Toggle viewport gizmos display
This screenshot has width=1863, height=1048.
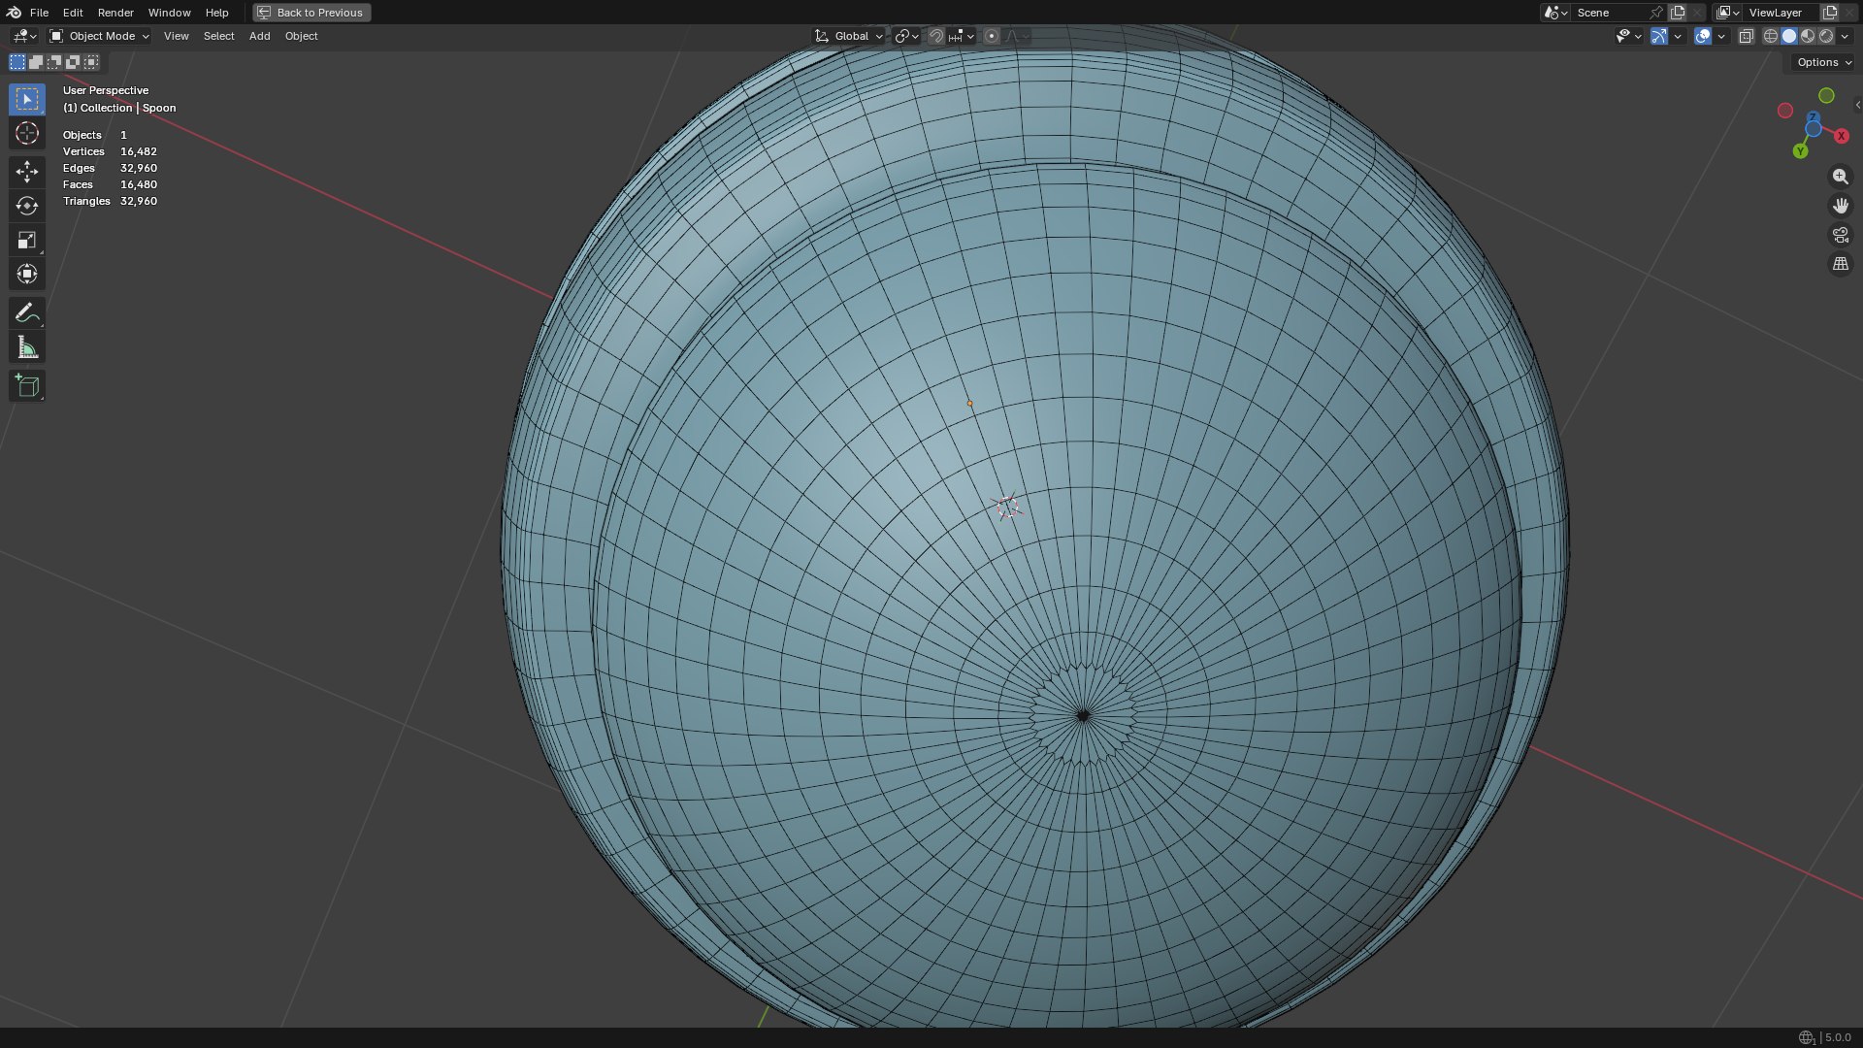click(x=1659, y=36)
